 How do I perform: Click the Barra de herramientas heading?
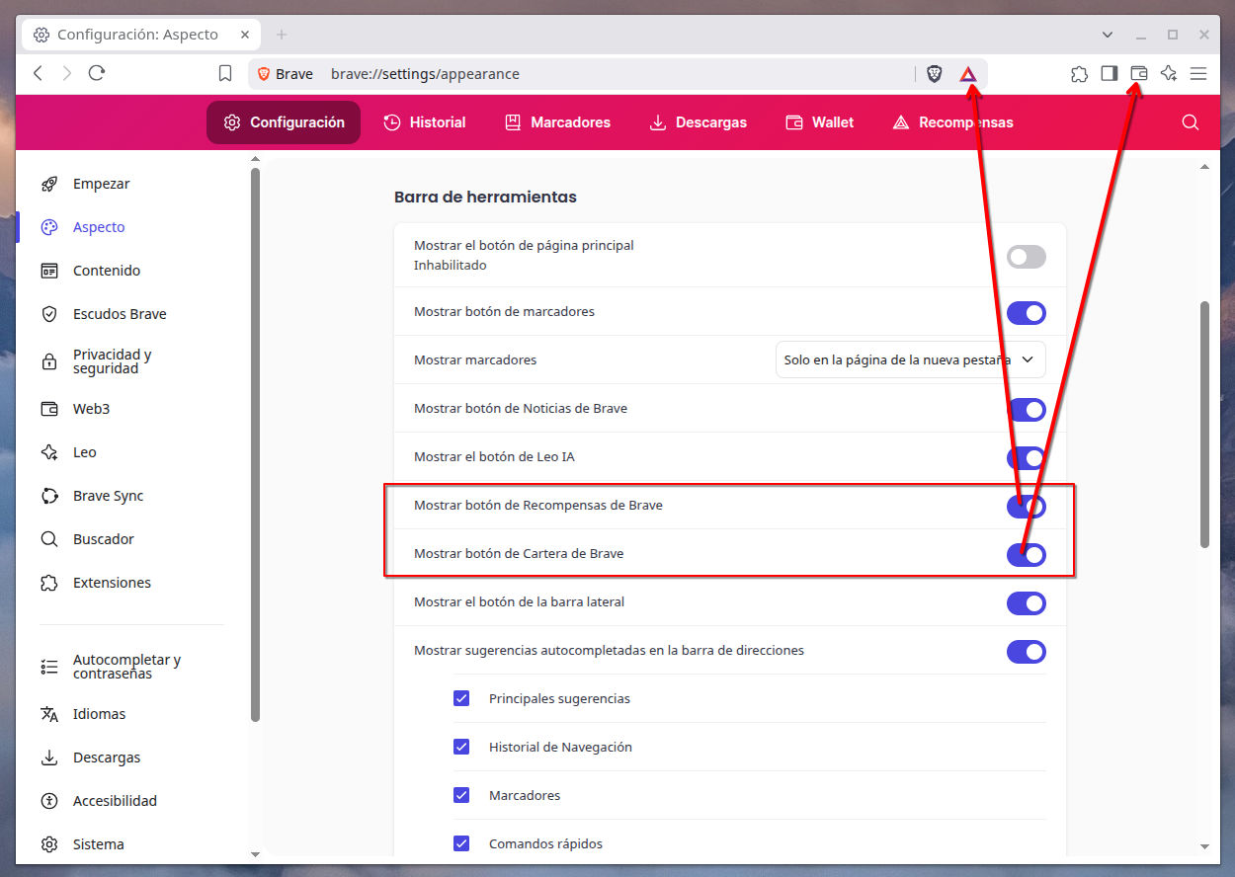coord(485,197)
